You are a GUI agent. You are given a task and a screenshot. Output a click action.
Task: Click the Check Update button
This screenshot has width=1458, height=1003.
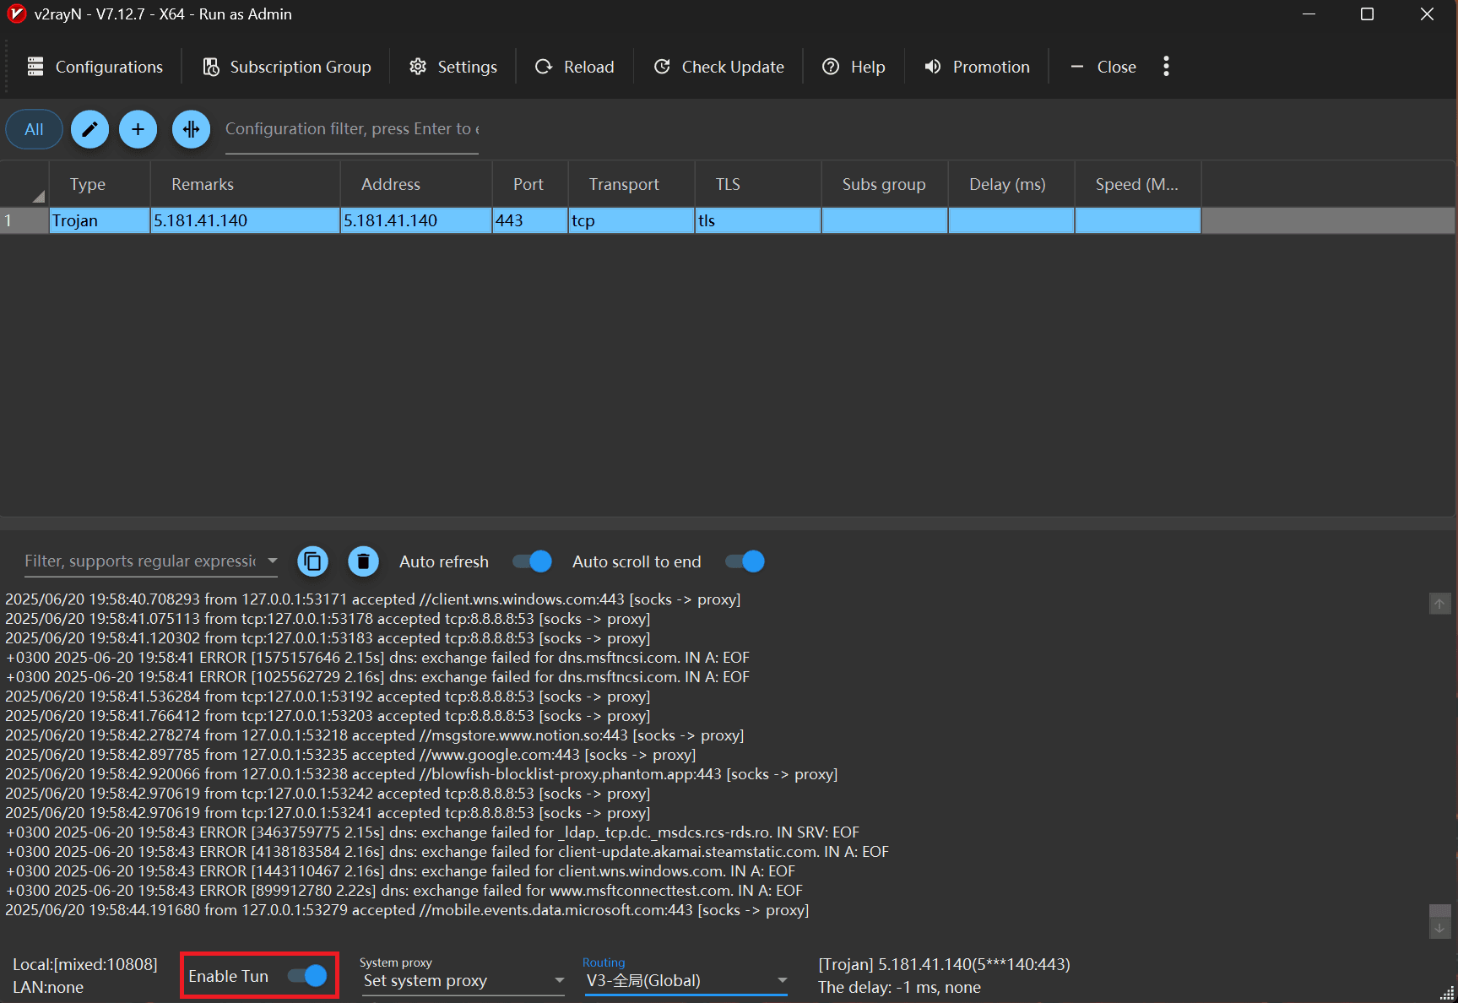coord(718,67)
